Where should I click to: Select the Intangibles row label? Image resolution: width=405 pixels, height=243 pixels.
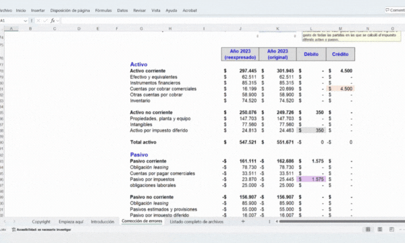pos(141,124)
